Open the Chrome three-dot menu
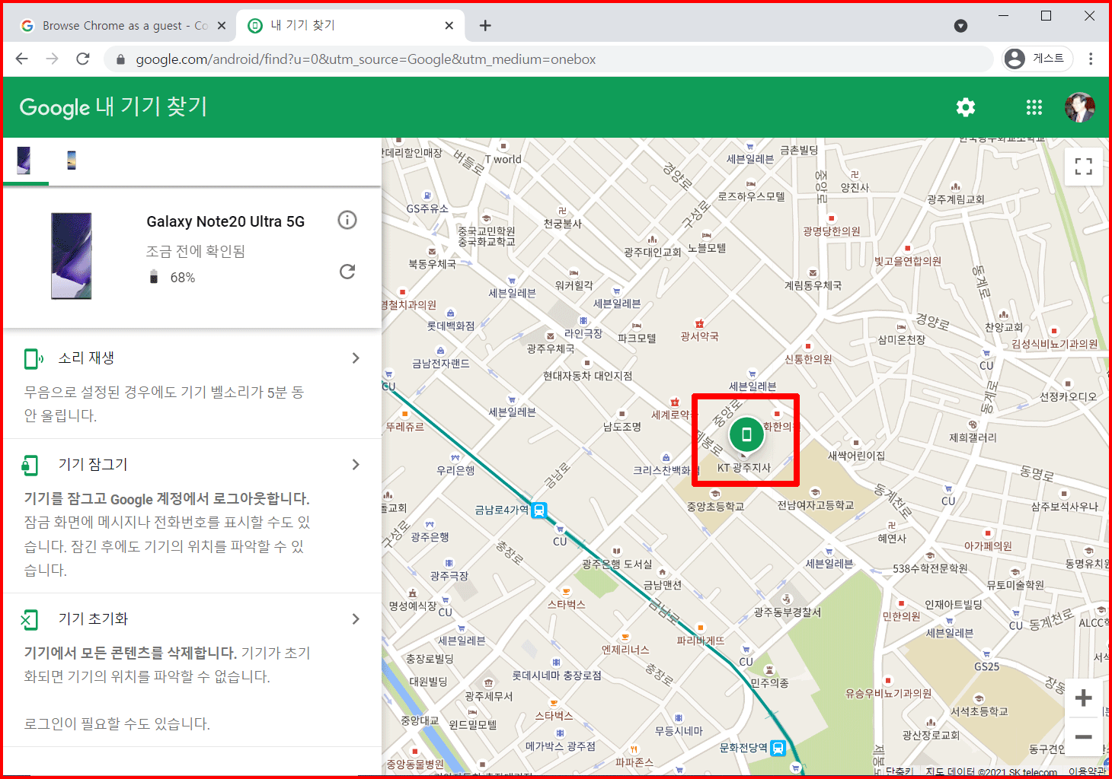 (x=1091, y=59)
